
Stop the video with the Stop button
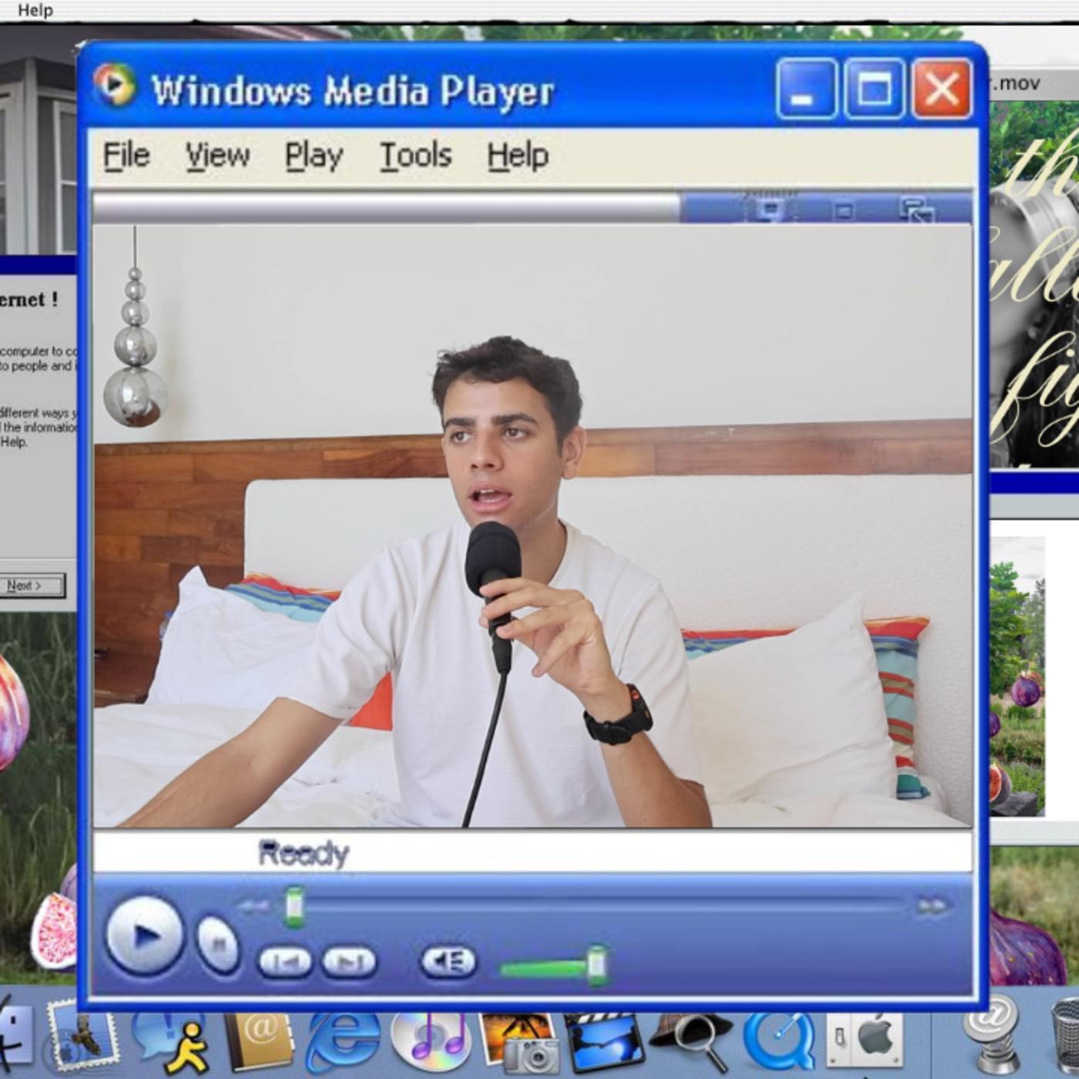click(218, 943)
